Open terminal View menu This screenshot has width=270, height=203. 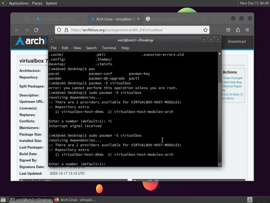click(x=77, y=48)
